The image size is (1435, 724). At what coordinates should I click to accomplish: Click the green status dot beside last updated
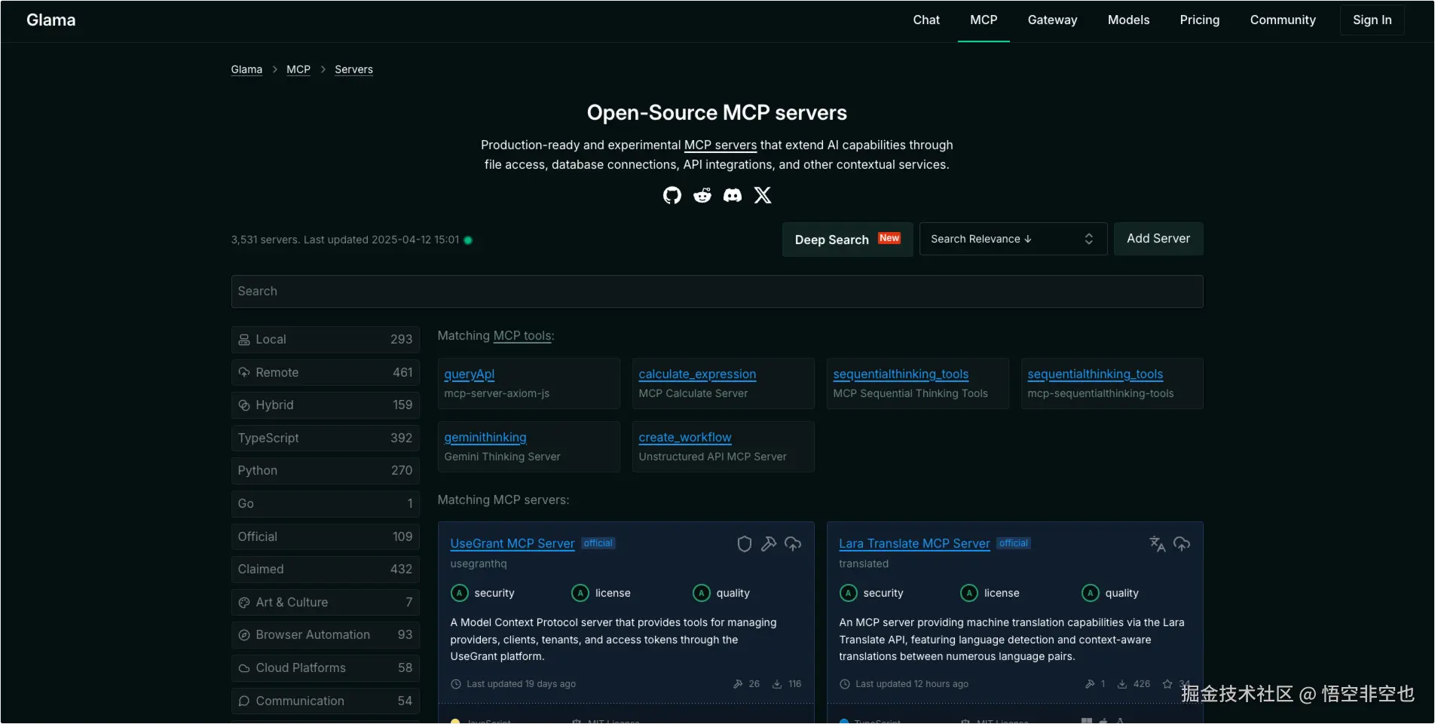tap(468, 240)
